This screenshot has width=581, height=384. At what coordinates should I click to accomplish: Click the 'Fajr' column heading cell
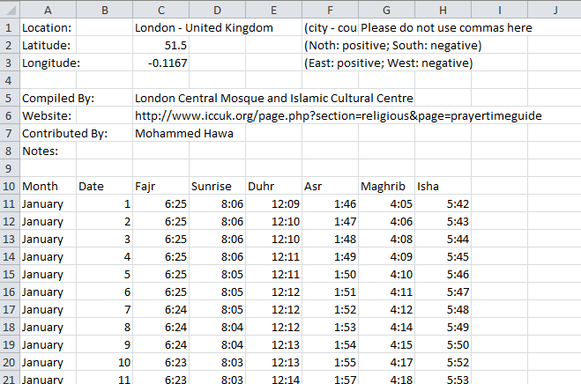tap(161, 186)
